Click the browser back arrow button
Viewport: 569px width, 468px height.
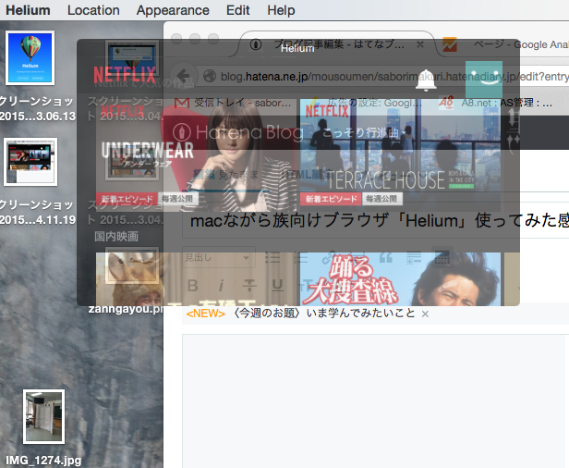[x=184, y=76]
